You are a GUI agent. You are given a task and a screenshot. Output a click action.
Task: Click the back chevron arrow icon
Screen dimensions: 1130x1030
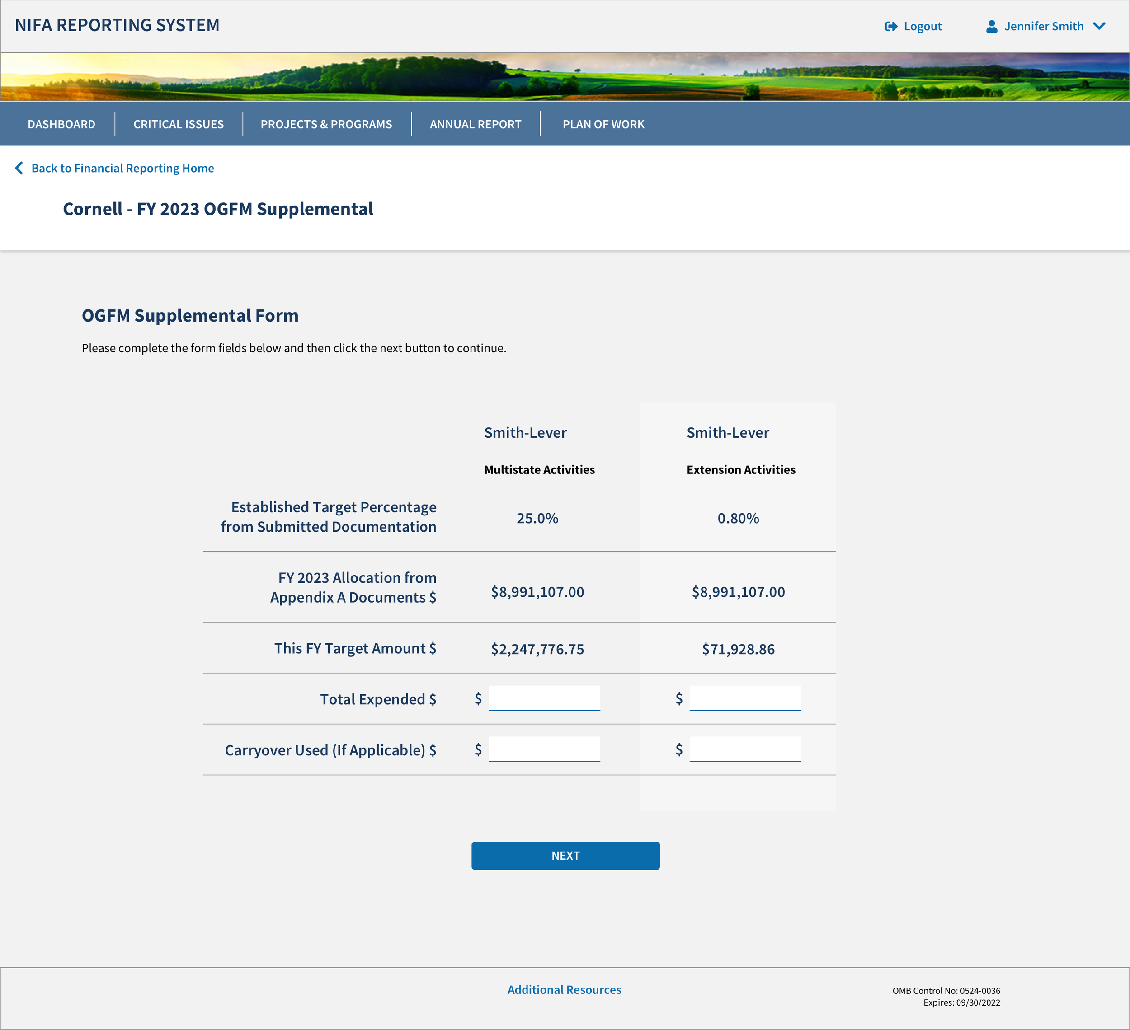(19, 168)
